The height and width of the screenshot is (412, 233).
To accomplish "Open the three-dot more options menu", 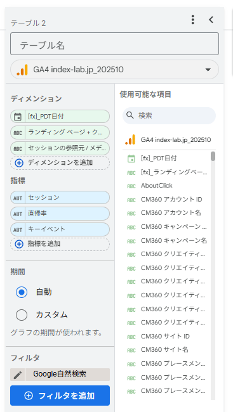I will point(193,20).
